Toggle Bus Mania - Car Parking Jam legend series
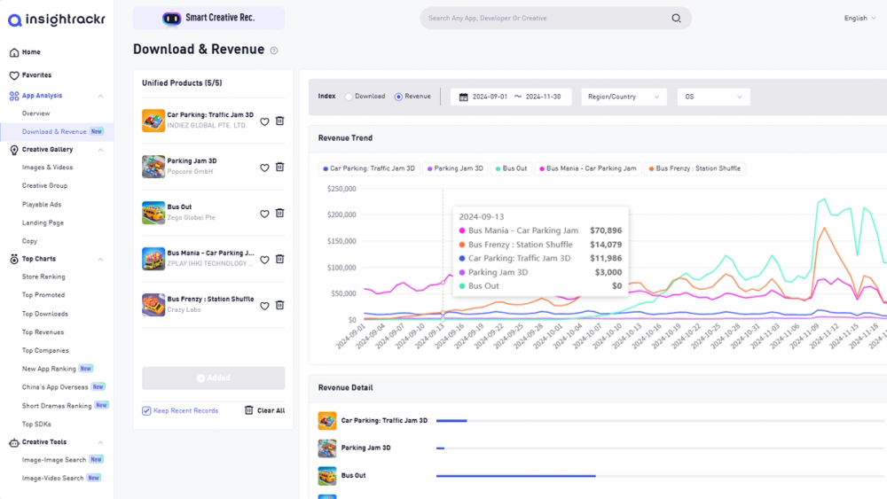The width and height of the screenshot is (887, 499). [588, 168]
